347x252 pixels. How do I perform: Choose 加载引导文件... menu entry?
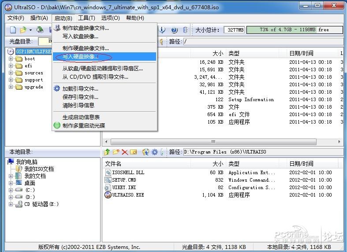[x=104, y=89]
